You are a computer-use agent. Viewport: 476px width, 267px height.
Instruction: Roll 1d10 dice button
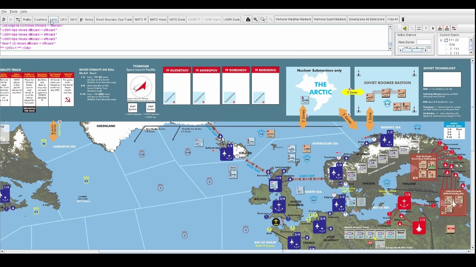(x=54, y=19)
